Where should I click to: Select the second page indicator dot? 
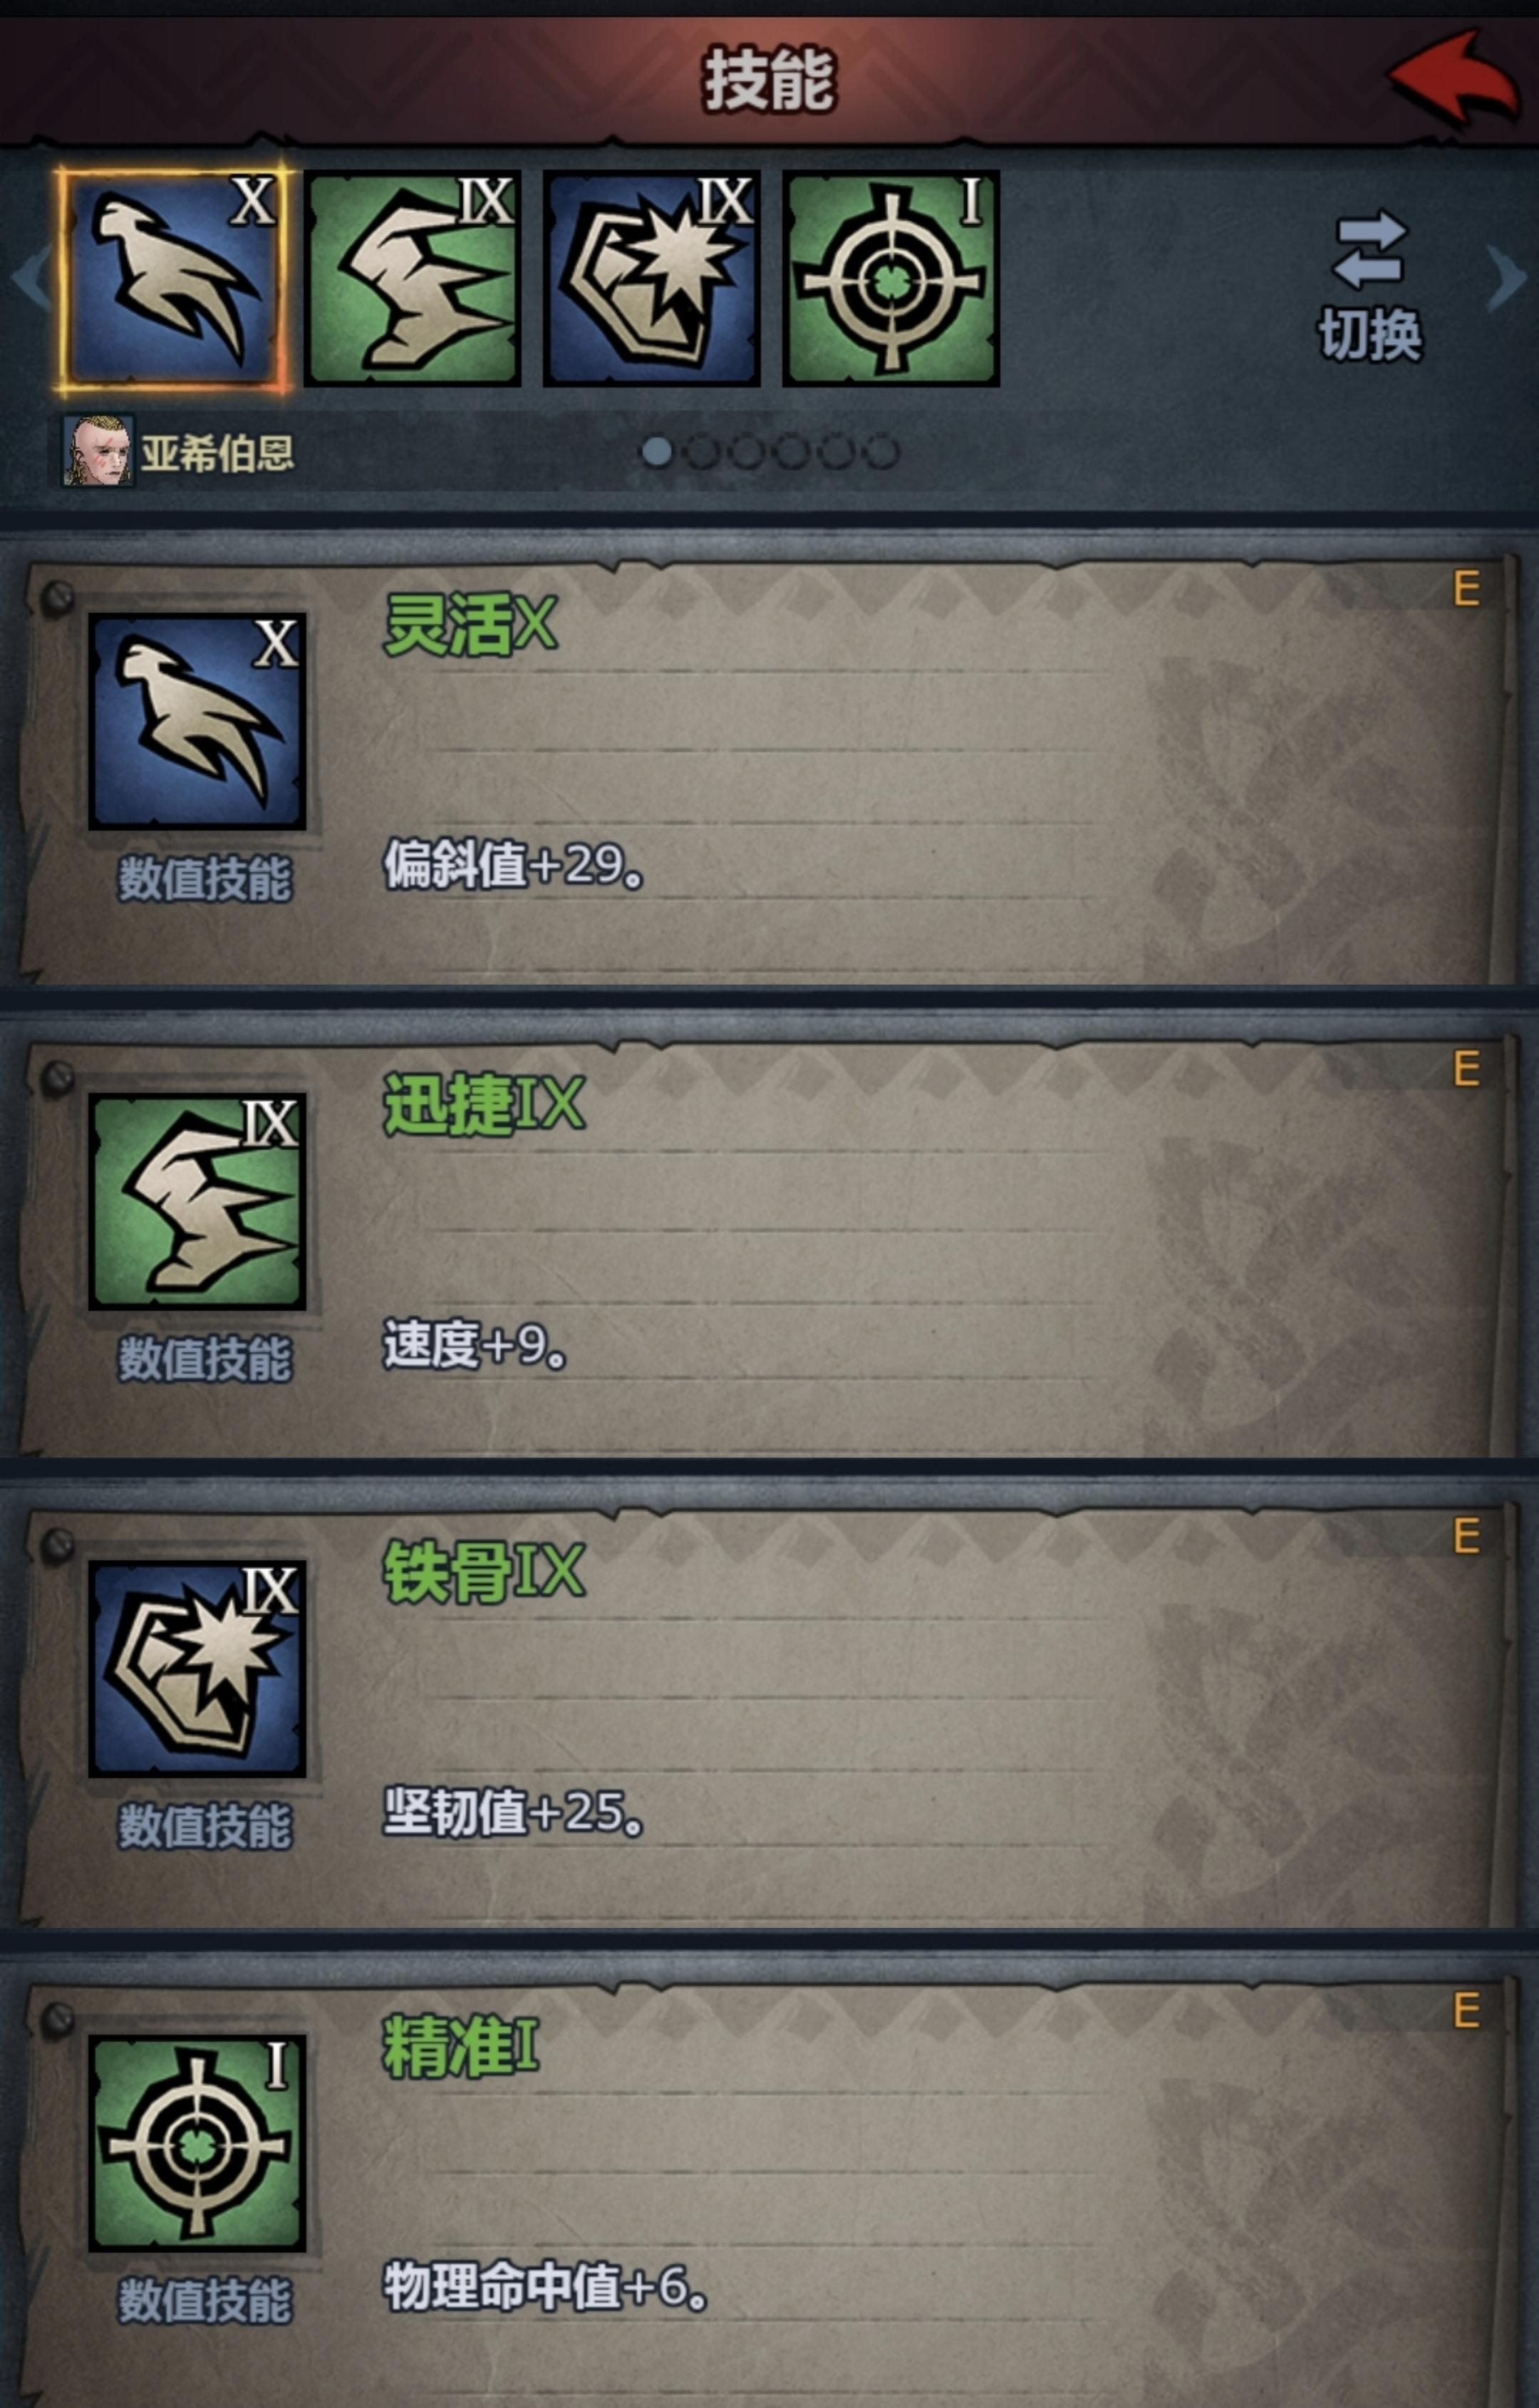(x=701, y=452)
